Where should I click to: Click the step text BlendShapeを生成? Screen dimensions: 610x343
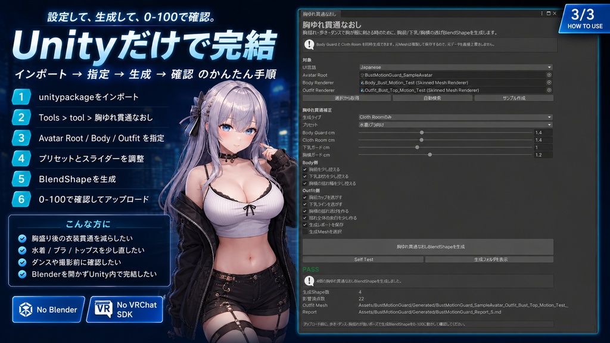pyautogui.click(x=77, y=179)
